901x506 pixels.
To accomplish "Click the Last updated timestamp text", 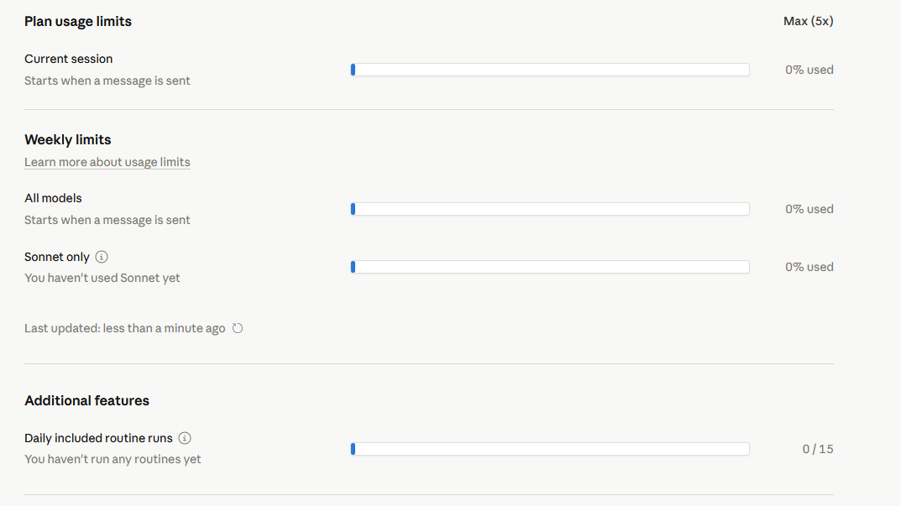I will (124, 329).
